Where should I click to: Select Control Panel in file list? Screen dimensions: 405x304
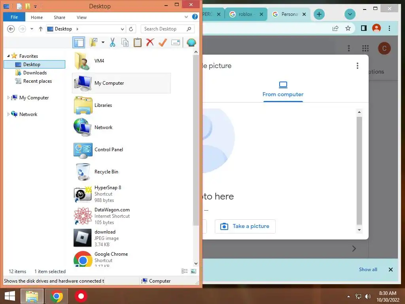point(121,150)
